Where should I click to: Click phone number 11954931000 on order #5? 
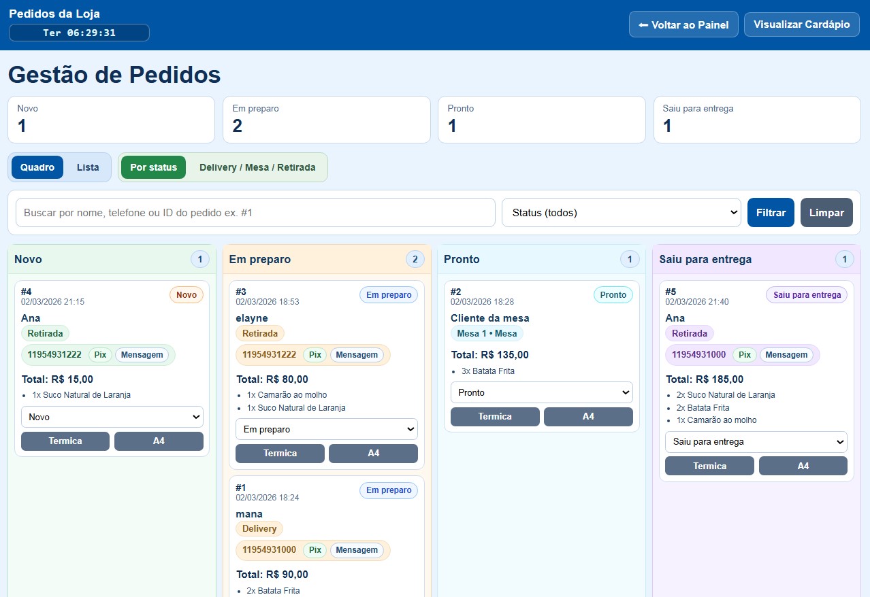(x=698, y=355)
